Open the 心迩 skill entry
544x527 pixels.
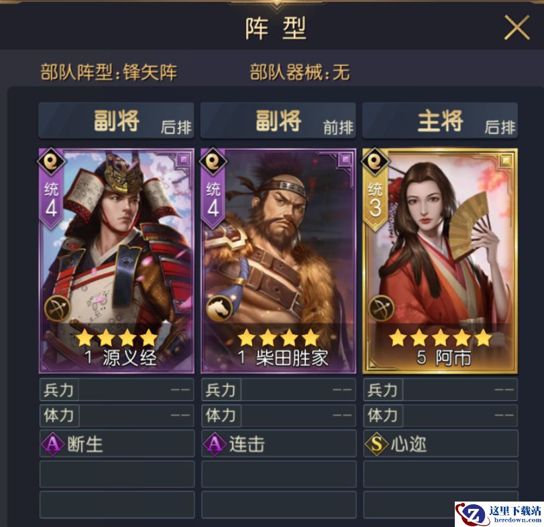pos(441,443)
